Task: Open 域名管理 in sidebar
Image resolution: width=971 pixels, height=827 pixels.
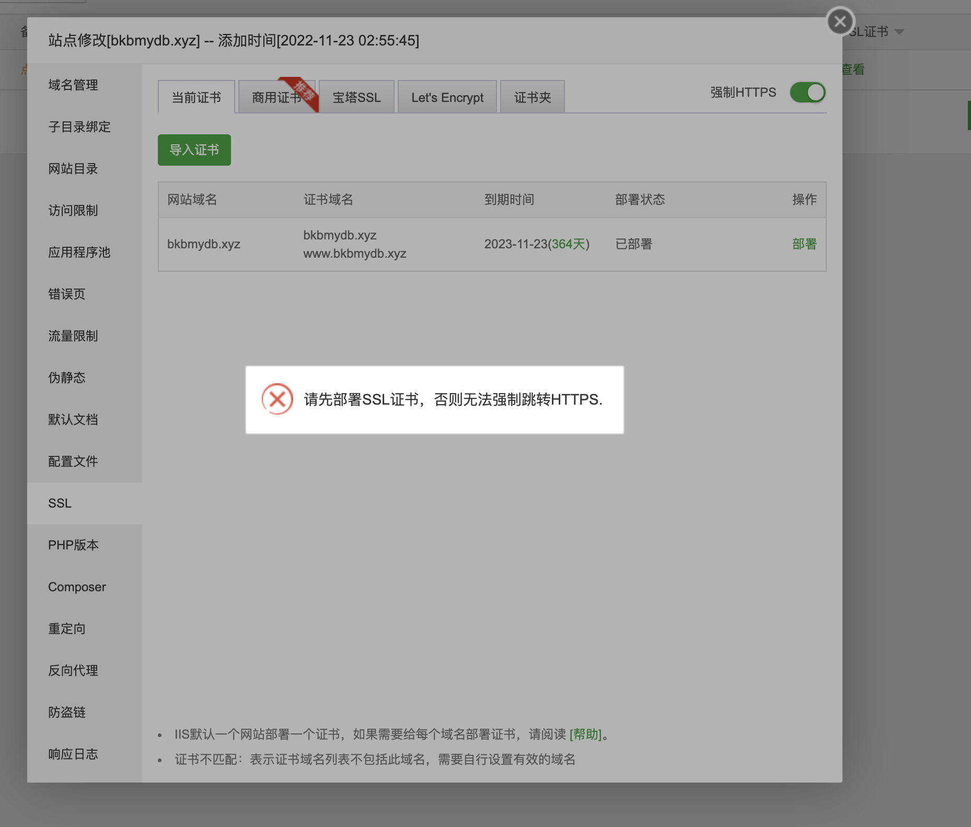Action: 85,85
